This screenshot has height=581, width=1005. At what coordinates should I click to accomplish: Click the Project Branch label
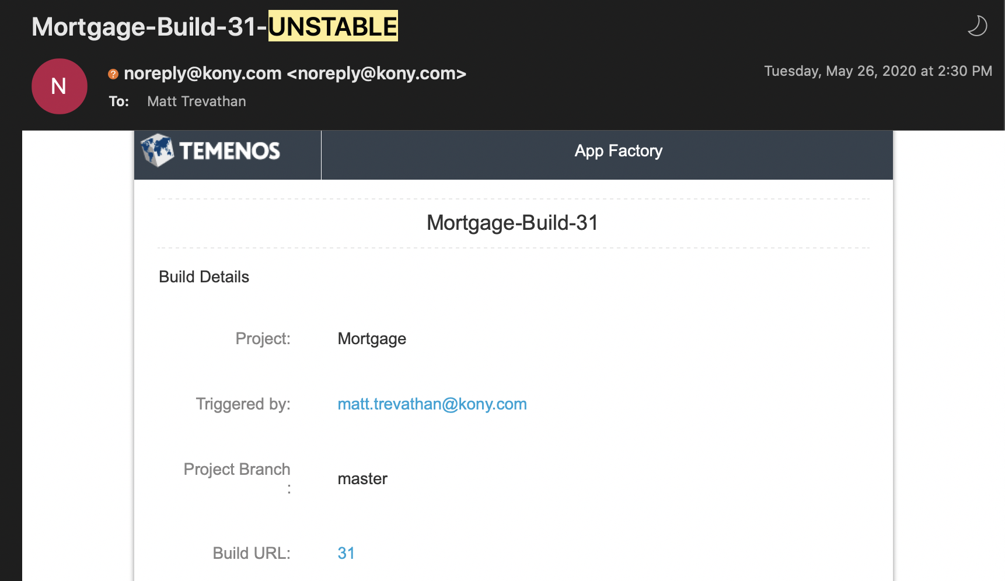point(237,469)
